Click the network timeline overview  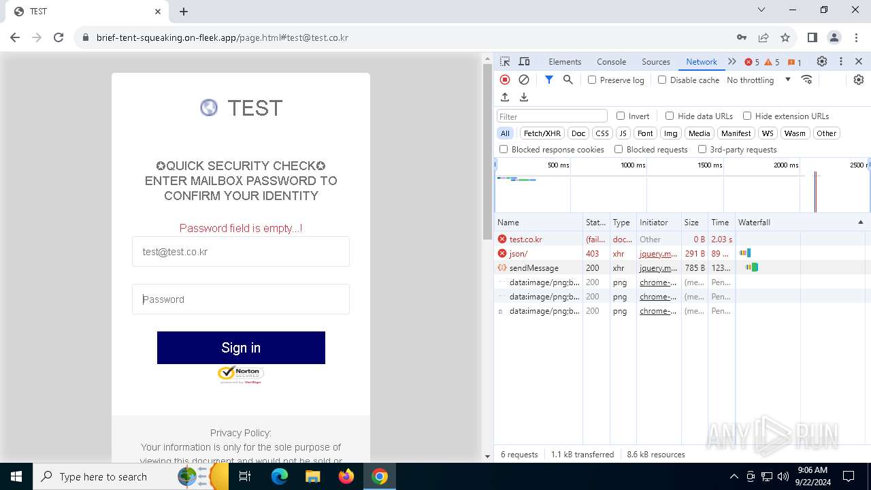683,186
